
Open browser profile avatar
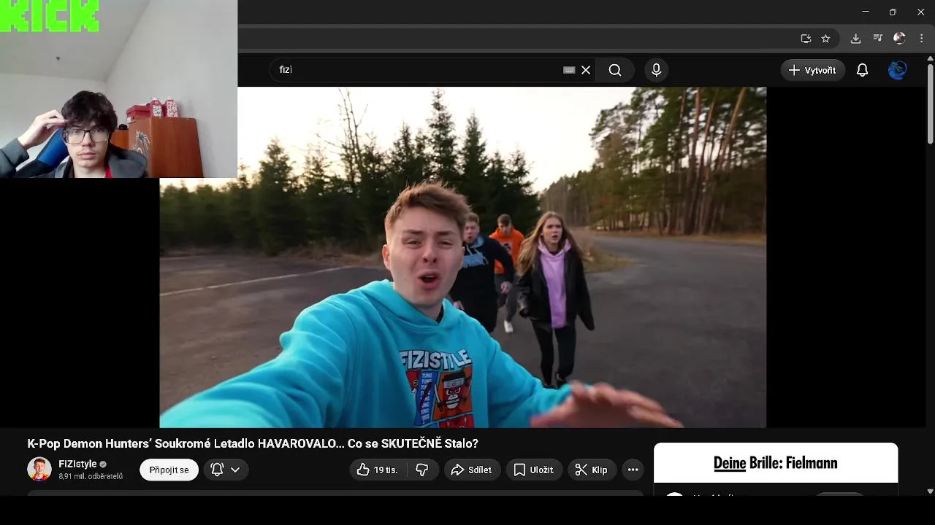click(x=899, y=39)
